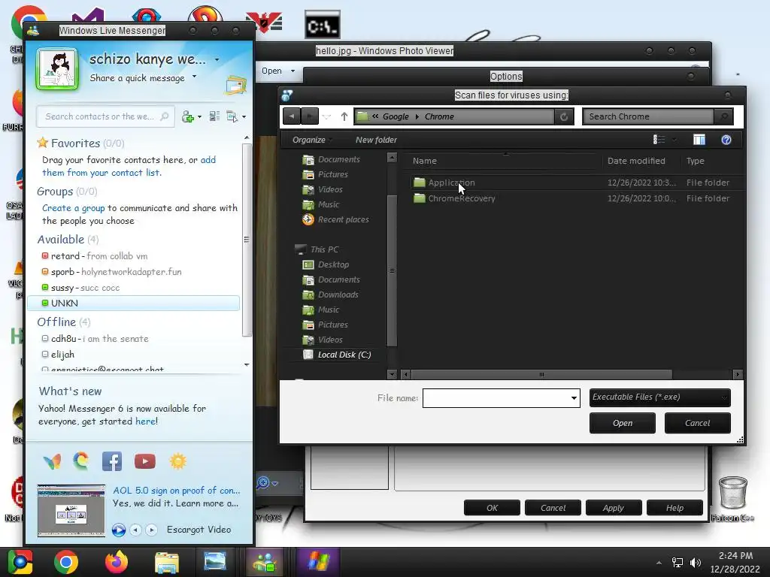Screen dimensions: 770x577
Task: Click the Escargot snail icon
Action: (81, 461)
